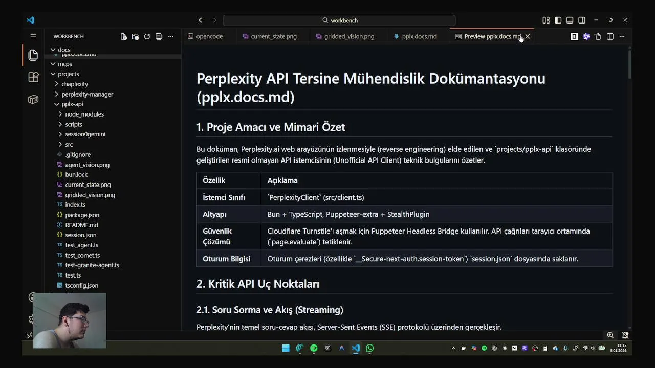
Task: Click the webcam overlay thumbnail
Action: pyautogui.click(x=70, y=321)
